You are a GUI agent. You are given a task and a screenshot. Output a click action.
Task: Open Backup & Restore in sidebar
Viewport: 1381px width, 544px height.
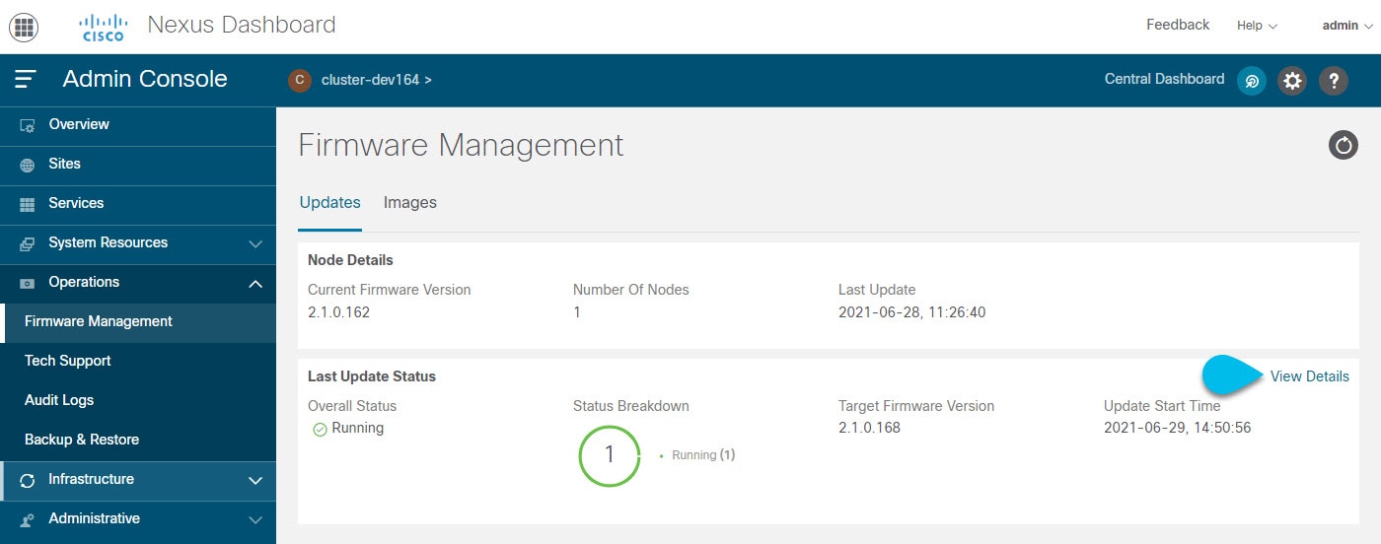(138, 441)
